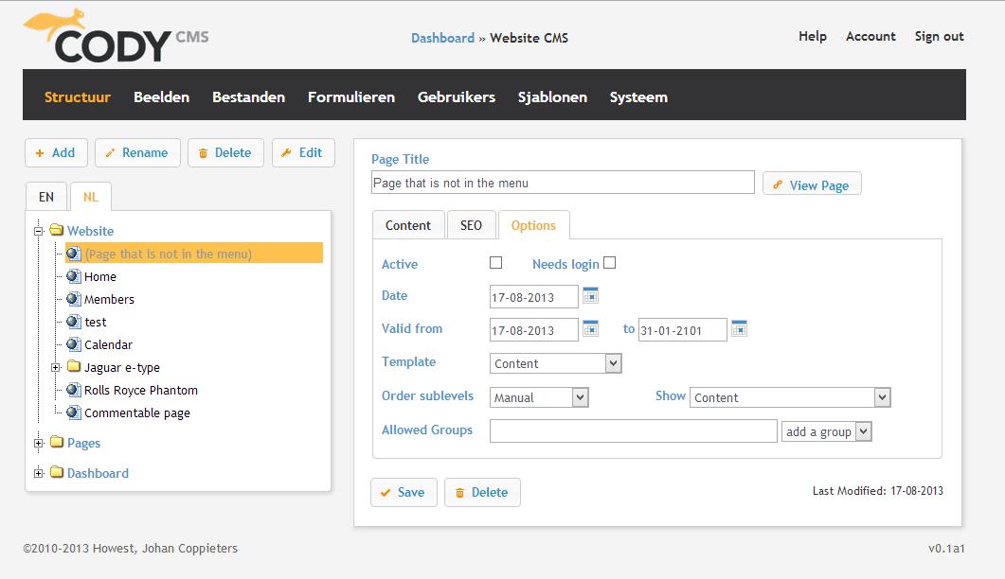Collapse the Website tree node

39,231
